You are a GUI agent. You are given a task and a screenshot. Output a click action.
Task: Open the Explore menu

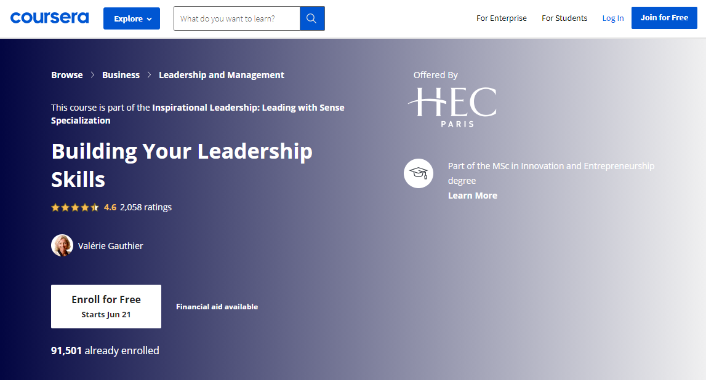[131, 18]
